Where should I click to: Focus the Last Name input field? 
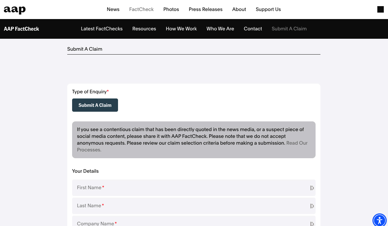(194, 206)
